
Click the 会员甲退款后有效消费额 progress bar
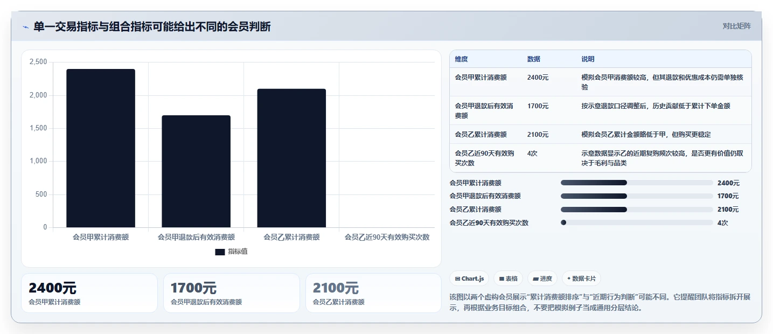pos(637,196)
